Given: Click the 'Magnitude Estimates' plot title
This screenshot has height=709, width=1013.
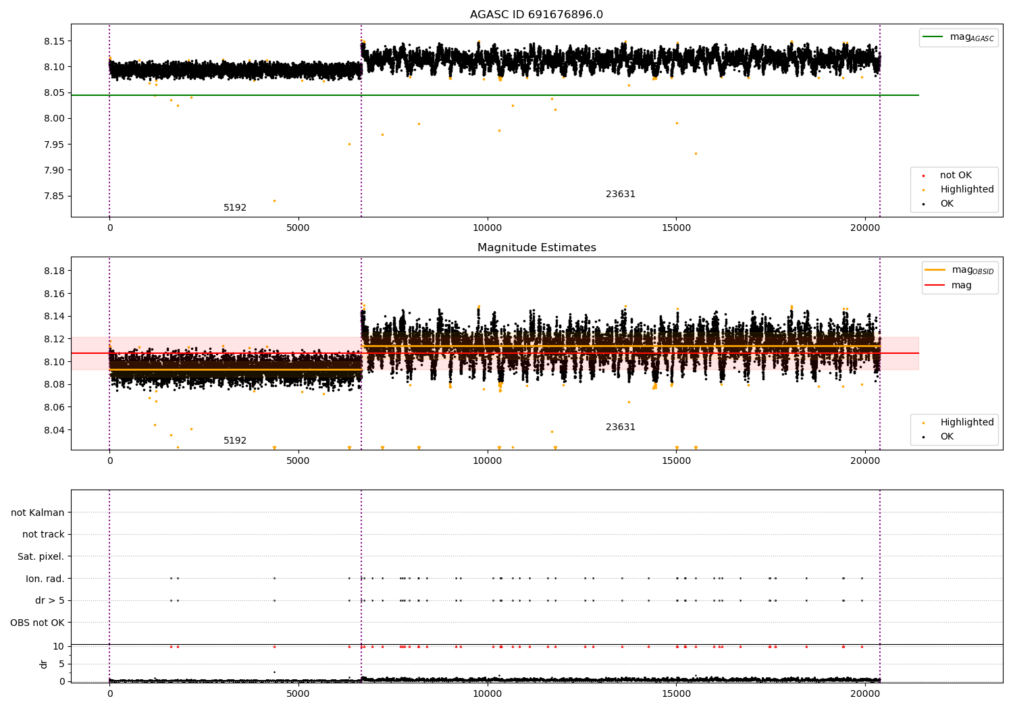Looking at the screenshot, I should [537, 248].
